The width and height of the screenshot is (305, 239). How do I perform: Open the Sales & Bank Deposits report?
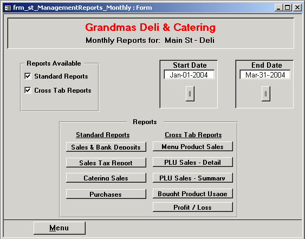pos(106,147)
